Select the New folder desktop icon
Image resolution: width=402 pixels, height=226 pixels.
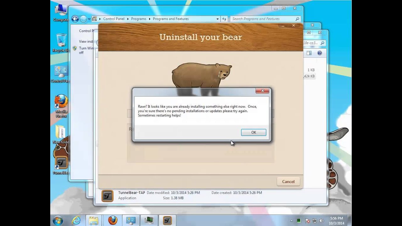coord(60,134)
